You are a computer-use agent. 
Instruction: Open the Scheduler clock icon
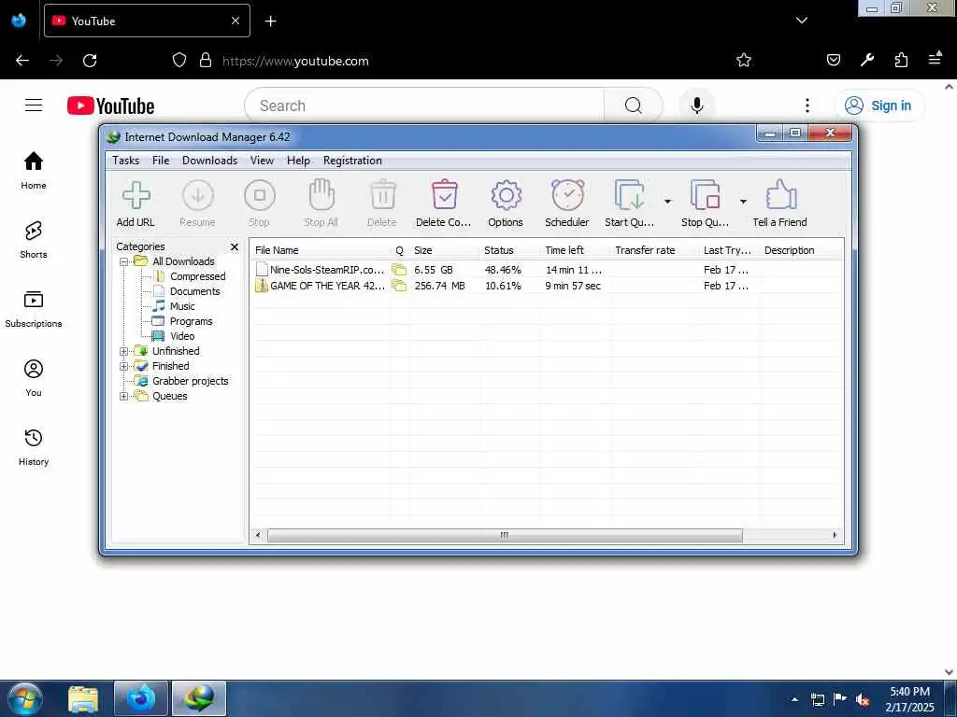click(x=567, y=195)
